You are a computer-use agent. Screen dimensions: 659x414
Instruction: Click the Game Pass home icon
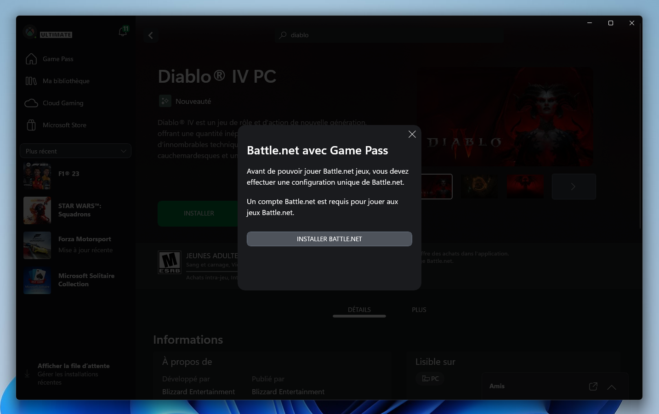pos(31,59)
